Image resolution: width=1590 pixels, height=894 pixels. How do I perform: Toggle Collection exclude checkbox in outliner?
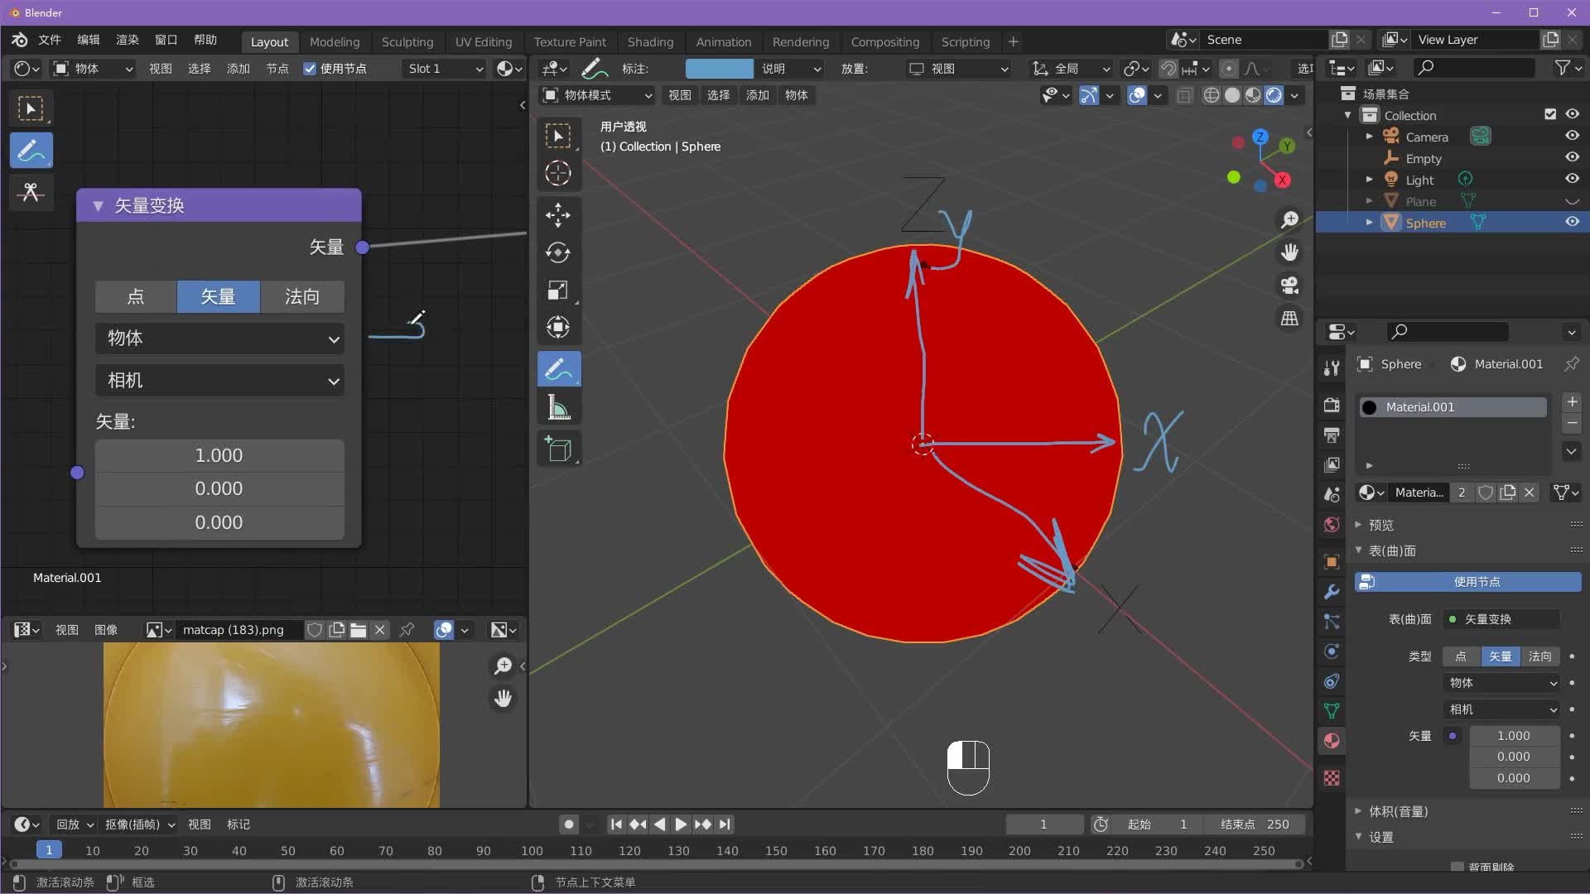pos(1550,114)
